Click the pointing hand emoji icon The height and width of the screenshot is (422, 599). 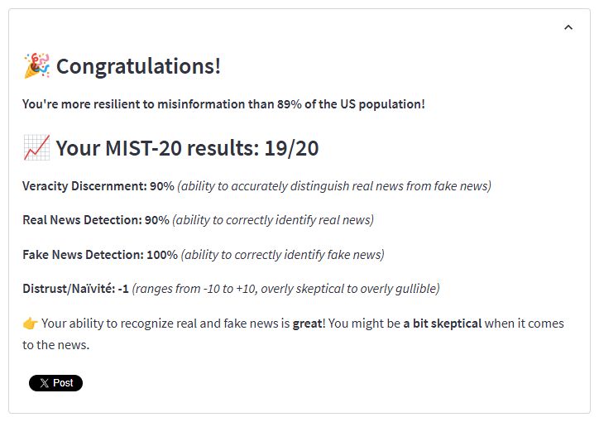click(30, 324)
